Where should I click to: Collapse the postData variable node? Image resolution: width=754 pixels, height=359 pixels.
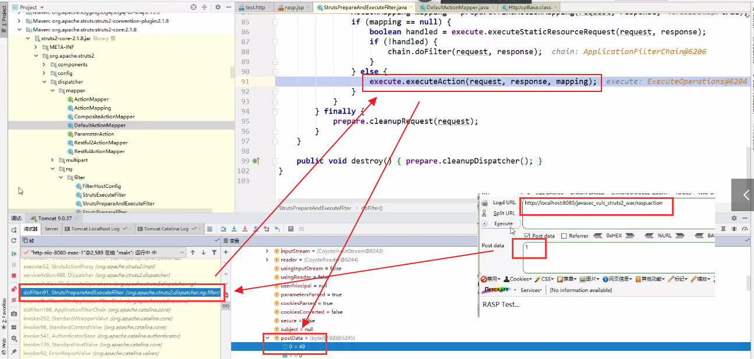click(x=267, y=338)
